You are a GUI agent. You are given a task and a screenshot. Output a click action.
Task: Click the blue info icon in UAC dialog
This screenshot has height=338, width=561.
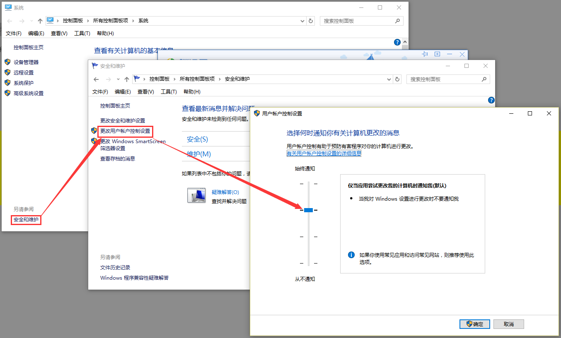tap(351, 255)
